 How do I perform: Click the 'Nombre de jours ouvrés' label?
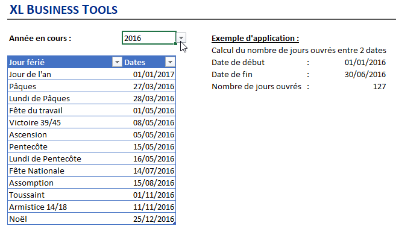pos(256,87)
